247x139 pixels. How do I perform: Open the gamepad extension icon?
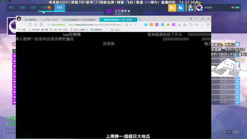pos(168,25)
